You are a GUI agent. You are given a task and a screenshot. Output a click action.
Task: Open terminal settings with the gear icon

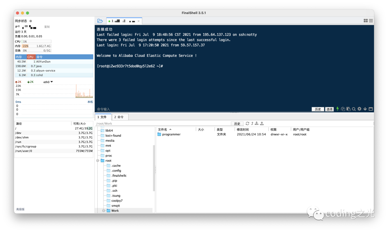point(359,109)
